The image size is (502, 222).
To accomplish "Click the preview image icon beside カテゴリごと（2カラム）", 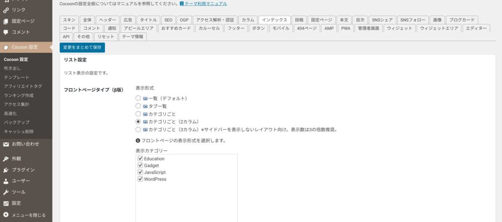I will (x=145, y=122).
